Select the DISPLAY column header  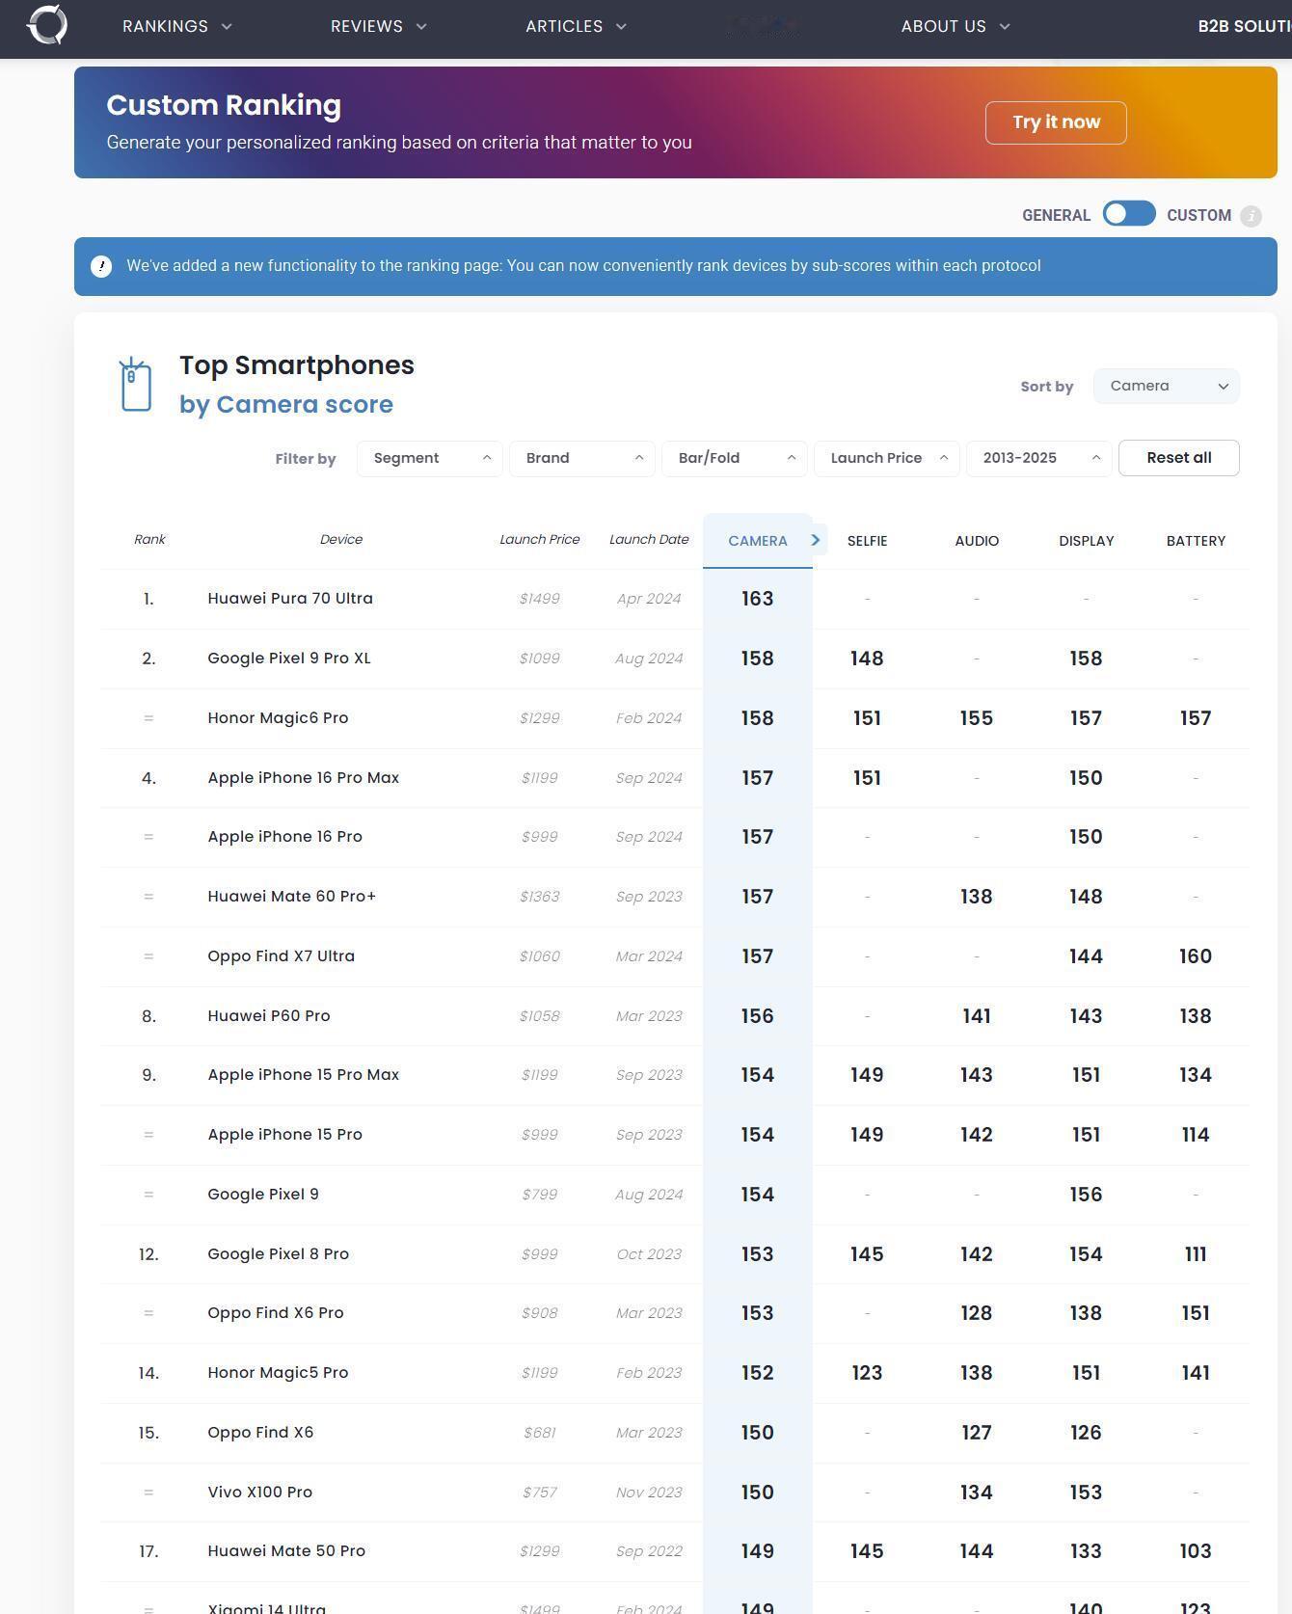point(1087,541)
